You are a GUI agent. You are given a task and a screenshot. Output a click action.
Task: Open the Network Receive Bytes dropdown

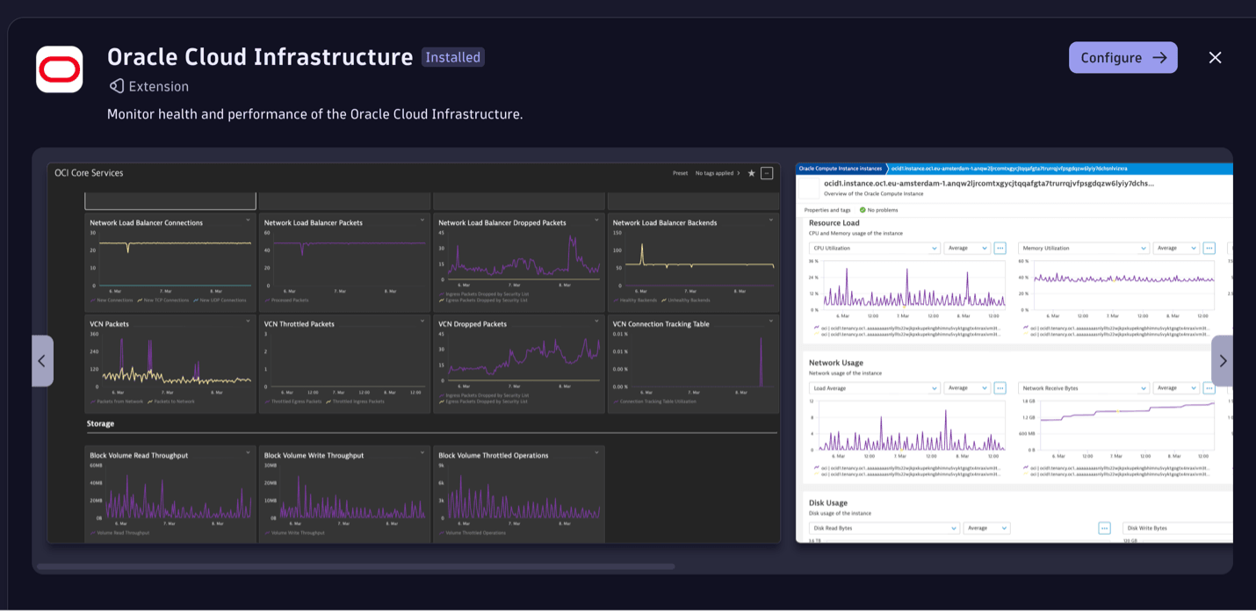point(1083,387)
